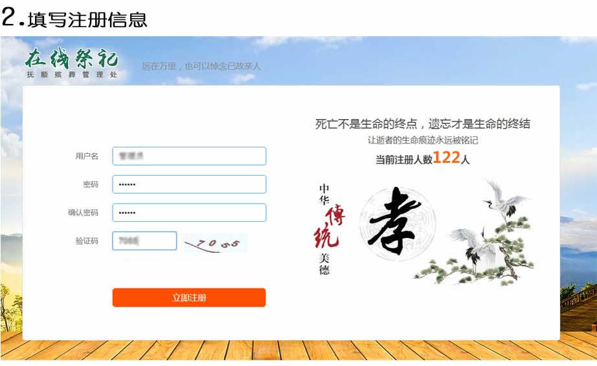Click the subtitle 让逝者的生命痕迹永远被铭记
597x366 pixels.
pos(423,140)
